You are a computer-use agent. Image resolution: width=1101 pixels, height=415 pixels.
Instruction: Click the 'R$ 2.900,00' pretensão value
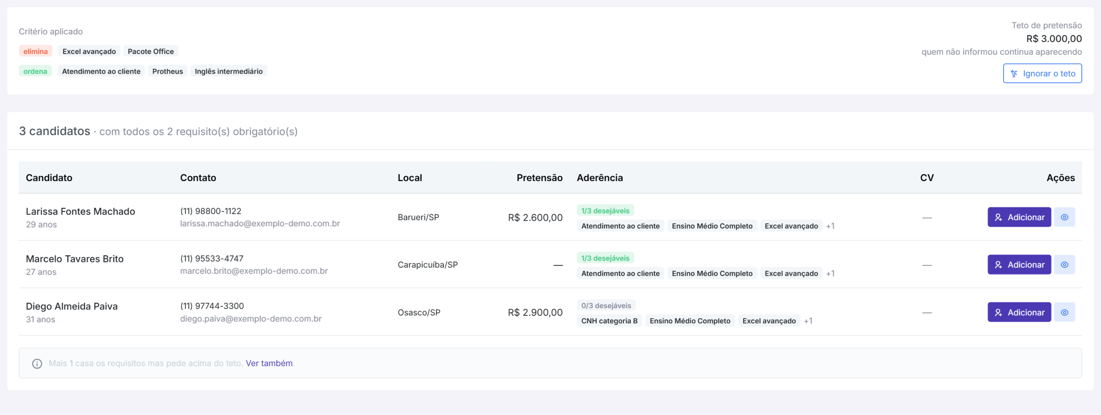pyautogui.click(x=535, y=313)
